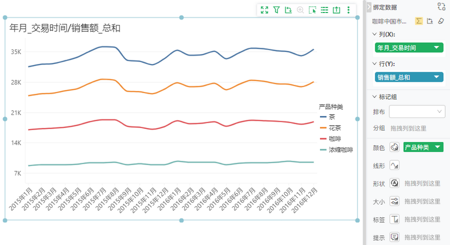Click the 21K y-axis label
450x245 pixels.
[x=16, y=113]
